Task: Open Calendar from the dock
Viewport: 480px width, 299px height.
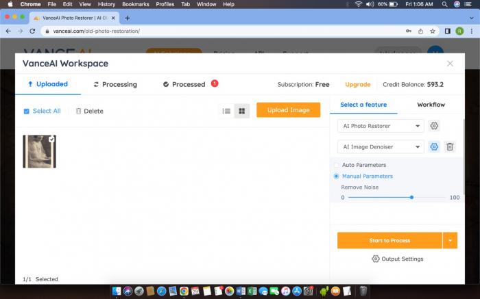Action: click(x=195, y=291)
